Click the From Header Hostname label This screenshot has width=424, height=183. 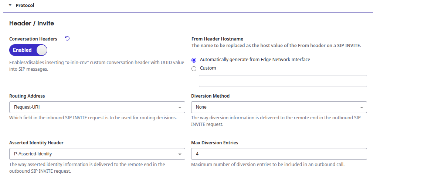217,39
